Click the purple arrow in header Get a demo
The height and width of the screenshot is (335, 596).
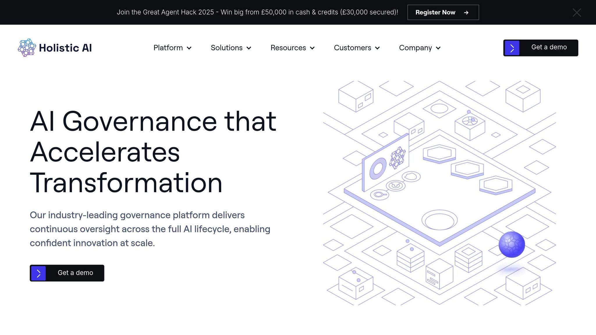pyautogui.click(x=512, y=47)
